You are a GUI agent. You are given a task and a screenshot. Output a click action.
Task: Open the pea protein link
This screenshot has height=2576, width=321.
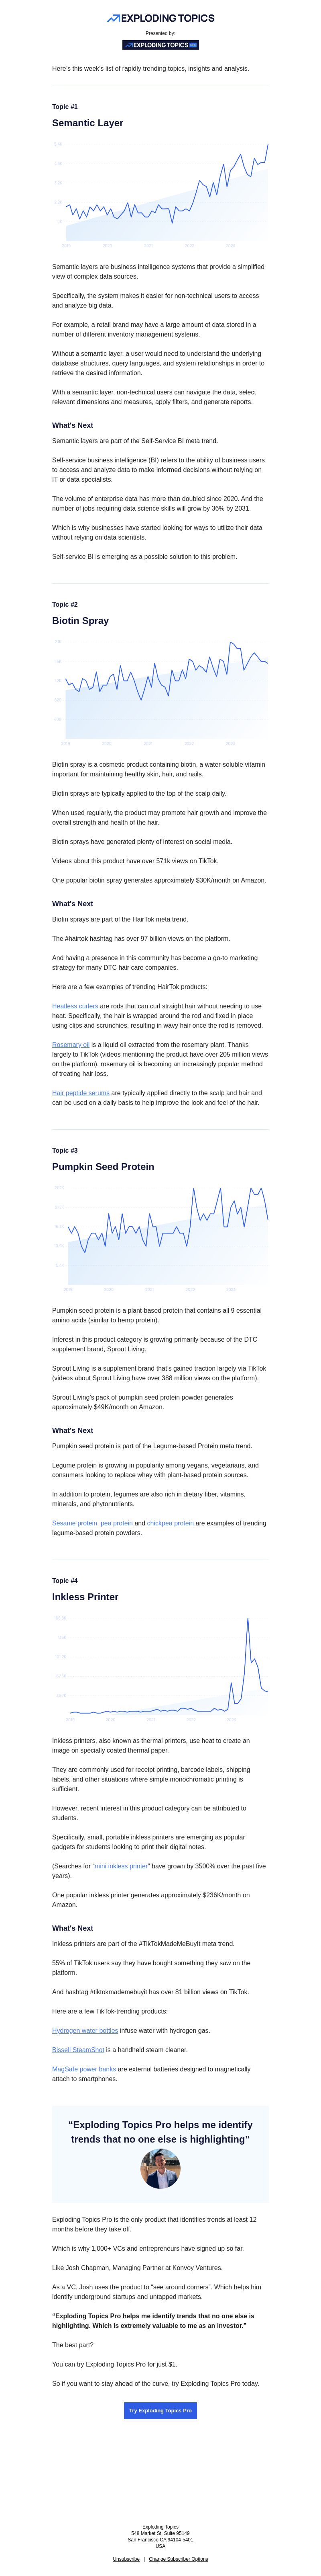pyautogui.click(x=117, y=1523)
